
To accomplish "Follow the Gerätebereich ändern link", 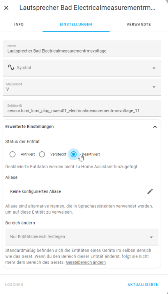I will pos(86,262).
